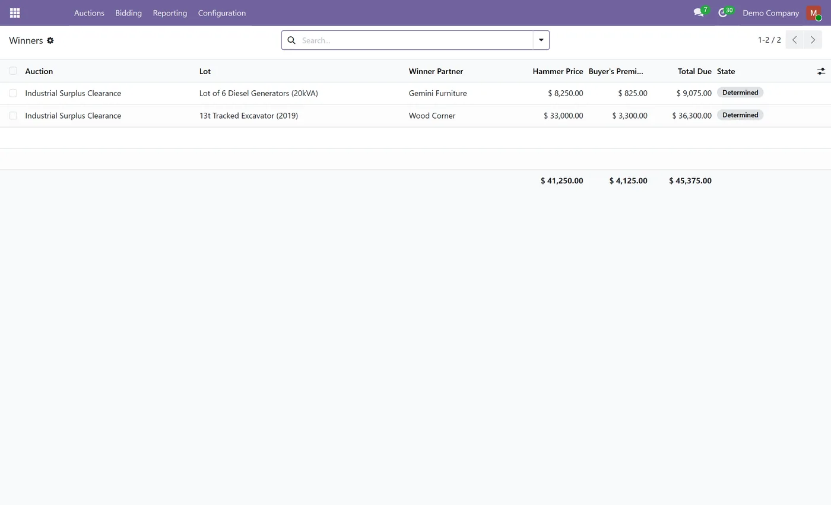Click the $ 8,250.00 hammer price cell
The image size is (831, 505).
566,93
